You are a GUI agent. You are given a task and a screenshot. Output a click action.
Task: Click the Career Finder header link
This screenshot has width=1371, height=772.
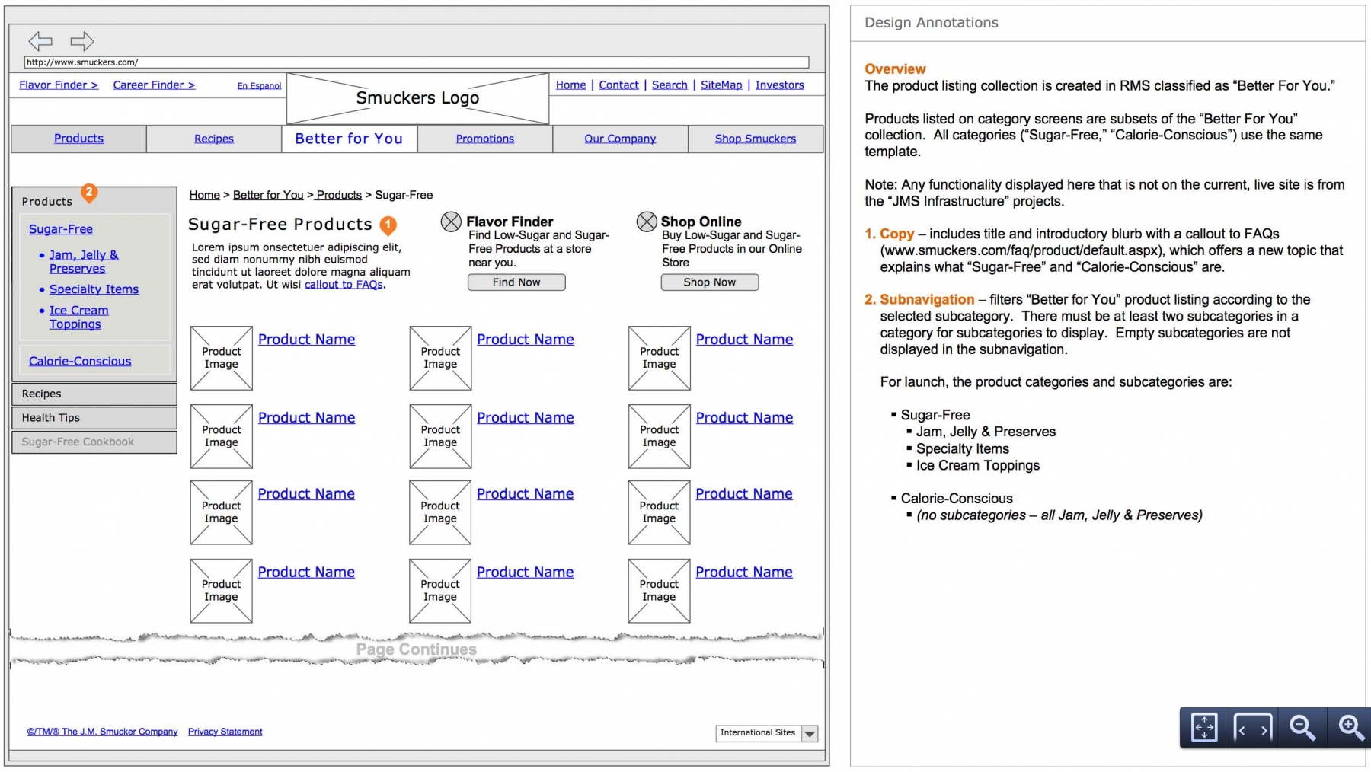click(154, 85)
